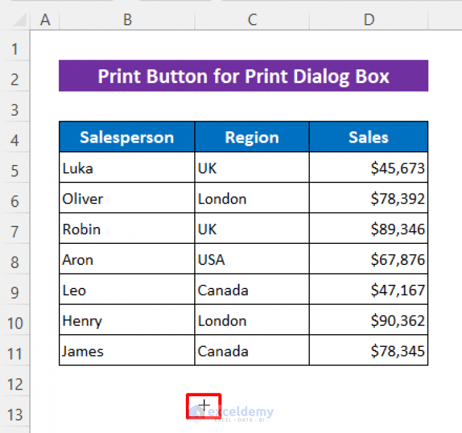
Task: Click the Salesperson header cell
Action: (127, 137)
